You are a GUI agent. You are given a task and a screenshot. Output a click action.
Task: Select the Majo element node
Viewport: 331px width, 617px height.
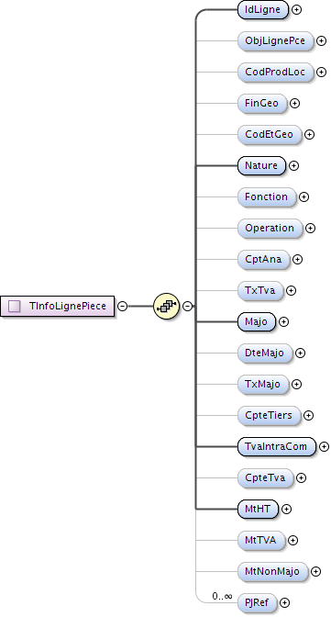(x=257, y=322)
